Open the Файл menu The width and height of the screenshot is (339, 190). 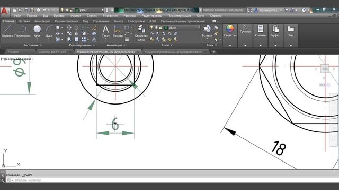(17, 16)
